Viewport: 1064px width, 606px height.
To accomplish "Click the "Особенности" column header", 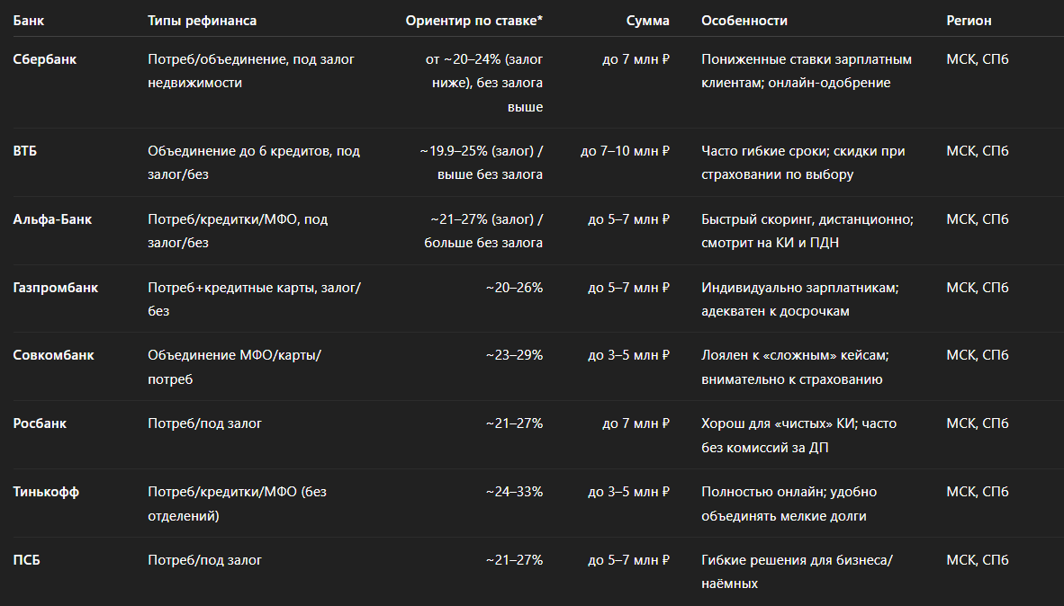I will pos(744,21).
